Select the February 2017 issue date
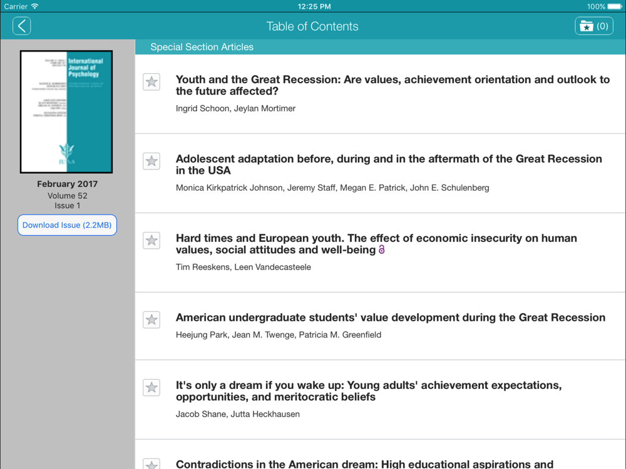The width and height of the screenshot is (626, 469). 67,184
